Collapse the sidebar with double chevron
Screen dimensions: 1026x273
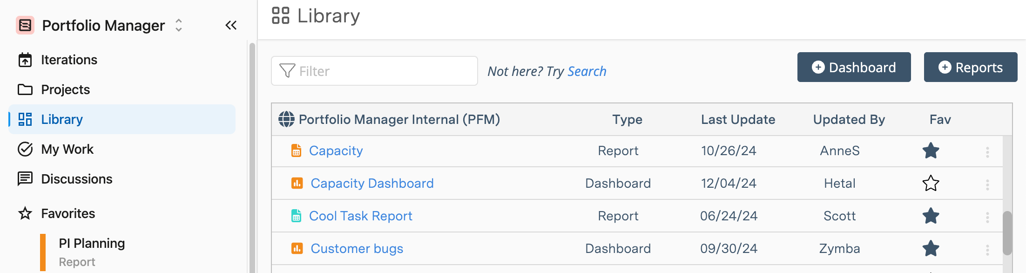tap(231, 25)
